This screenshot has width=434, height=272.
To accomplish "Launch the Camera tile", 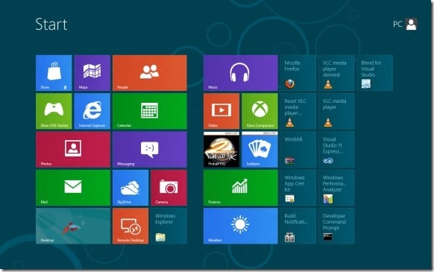I will pos(169,188).
